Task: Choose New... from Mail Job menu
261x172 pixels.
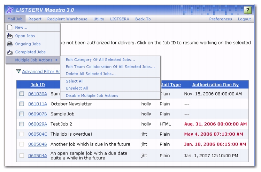Action: (x=33, y=27)
